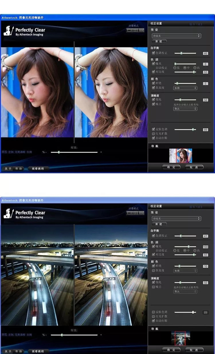Enable 噪点 checkbox in highway window
This screenshot has width=215, height=354.
point(153,287)
